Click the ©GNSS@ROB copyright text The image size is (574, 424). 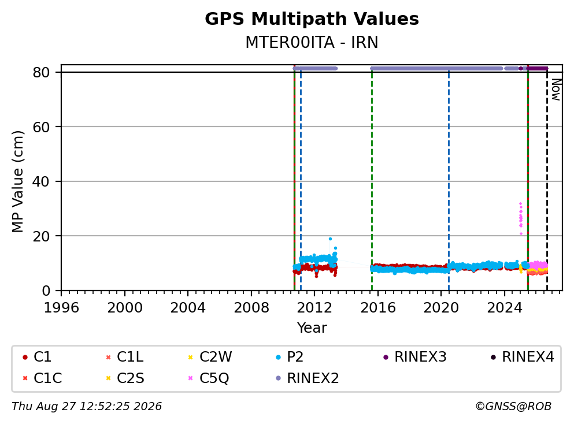tap(513, 407)
